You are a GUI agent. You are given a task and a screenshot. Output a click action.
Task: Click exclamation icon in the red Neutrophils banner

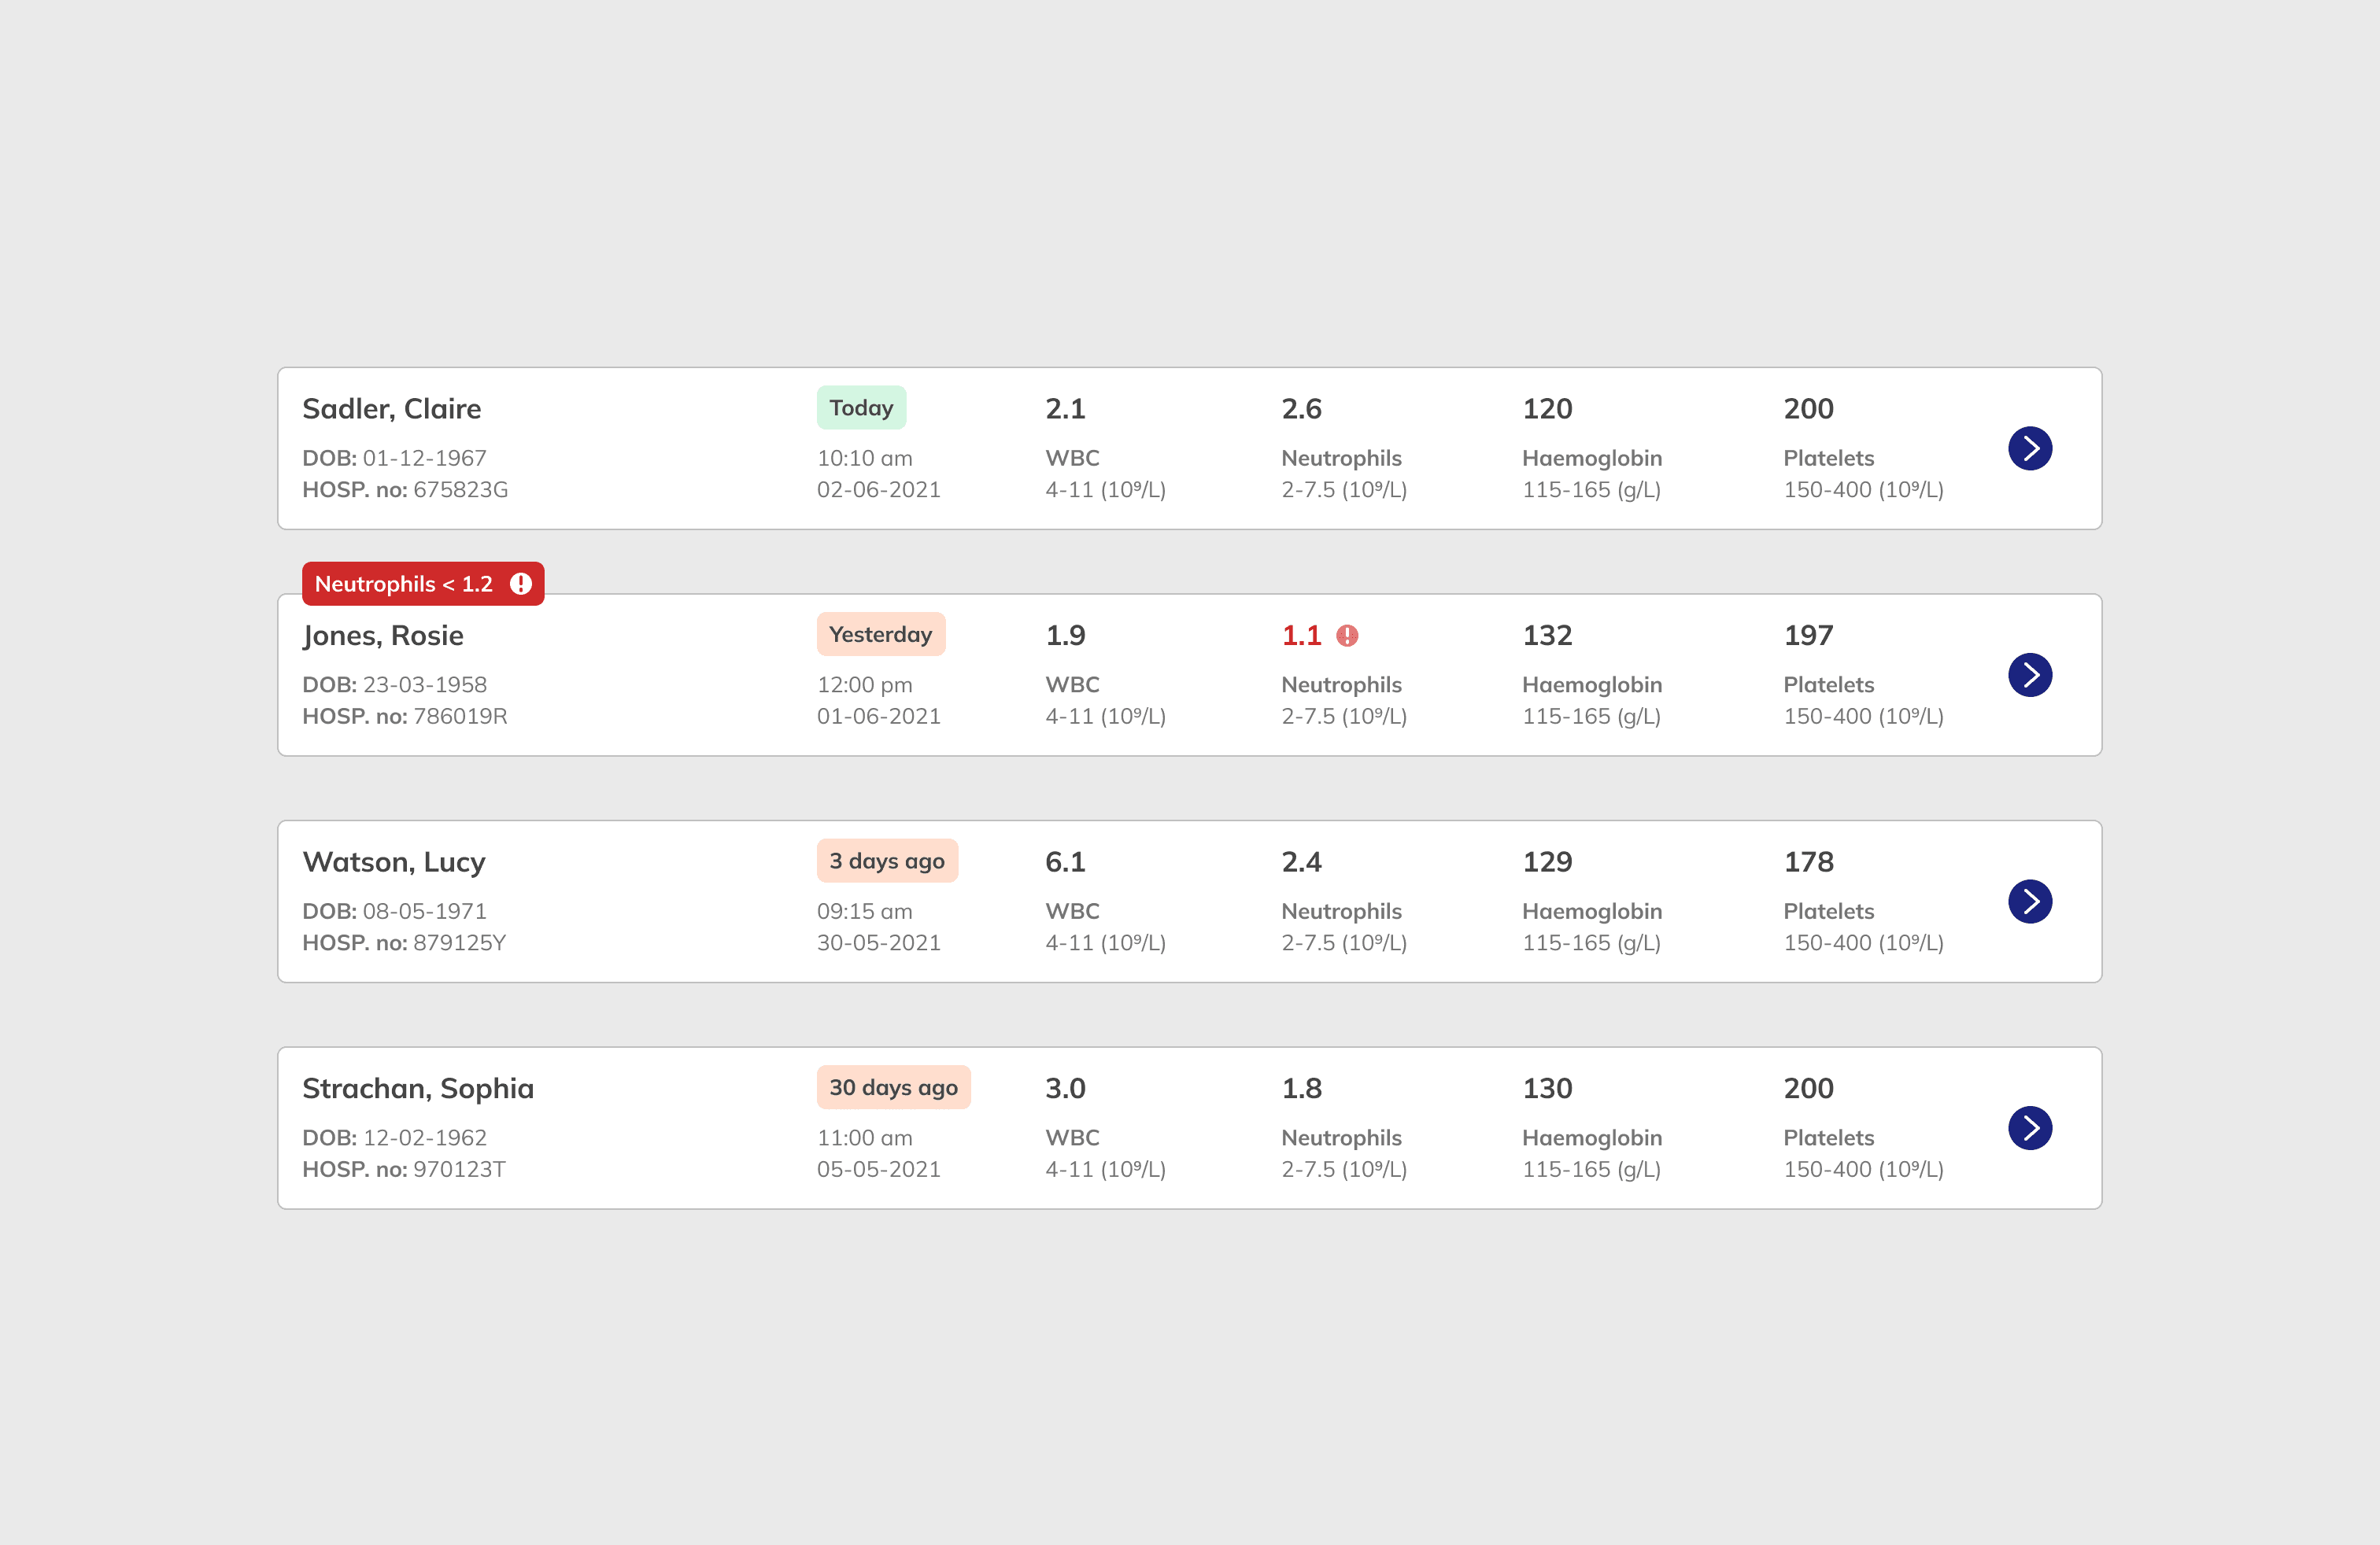tap(520, 584)
